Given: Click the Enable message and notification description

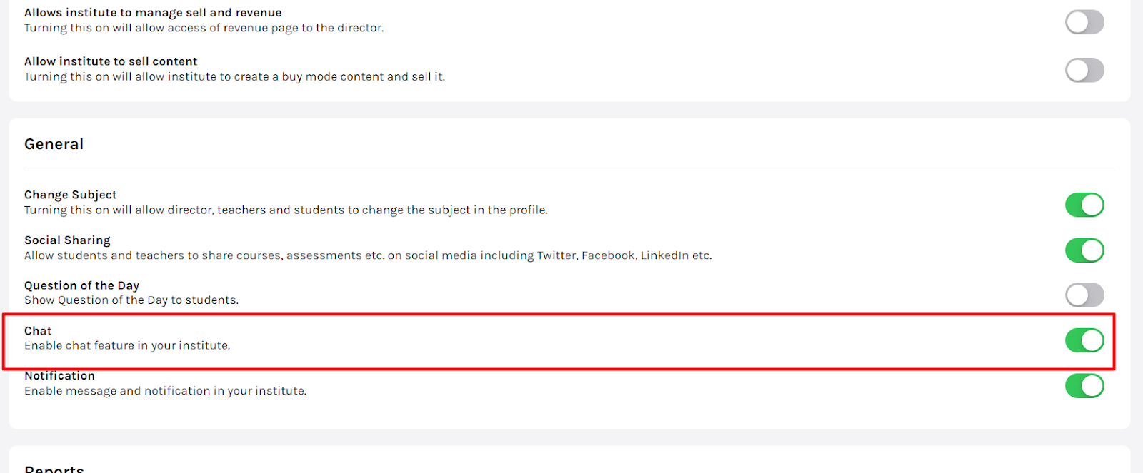Looking at the screenshot, I should click(165, 391).
